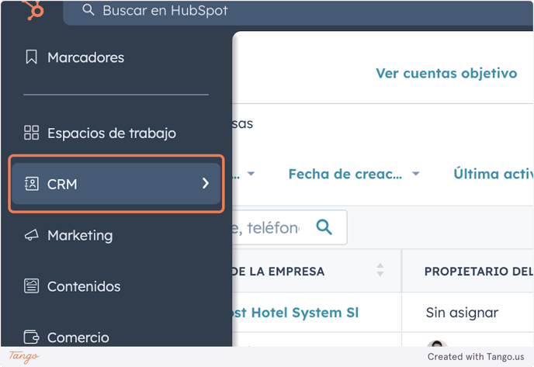Screen dimensions: 534x367
Task: Open Espacios de trabajo in the sidebar
Action: tap(112, 133)
